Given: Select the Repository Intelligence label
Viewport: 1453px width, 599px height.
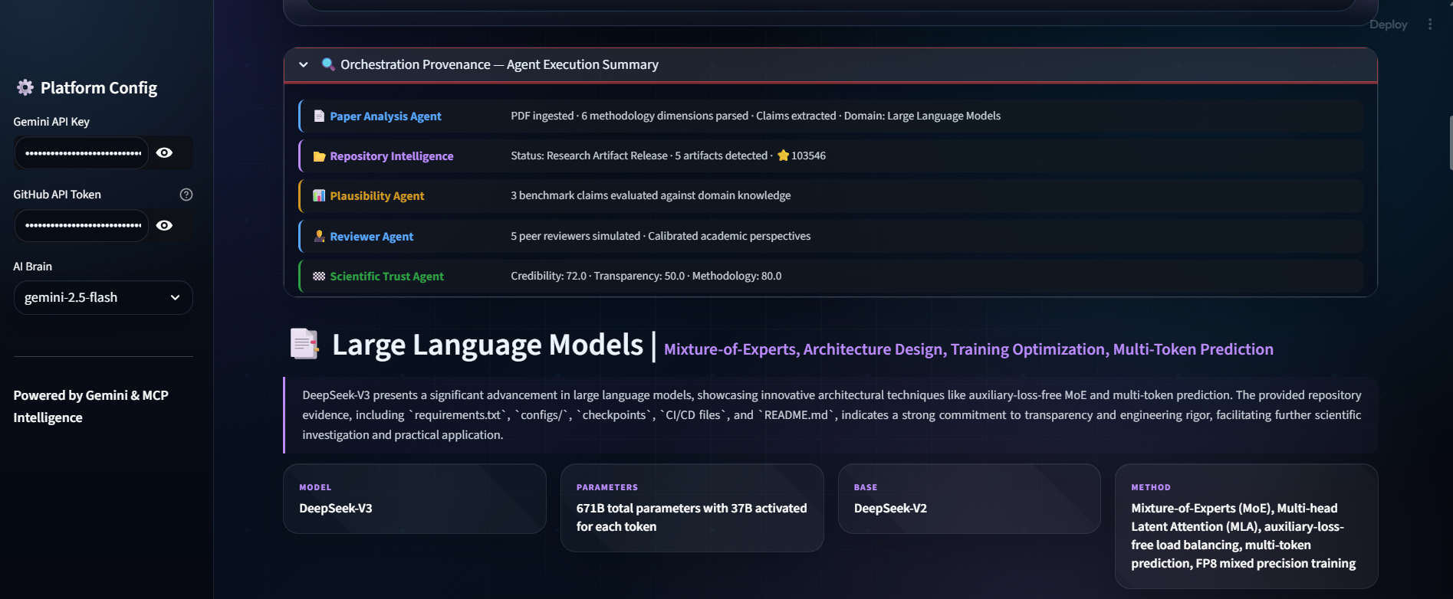Looking at the screenshot, I should [x=392, y=156].
